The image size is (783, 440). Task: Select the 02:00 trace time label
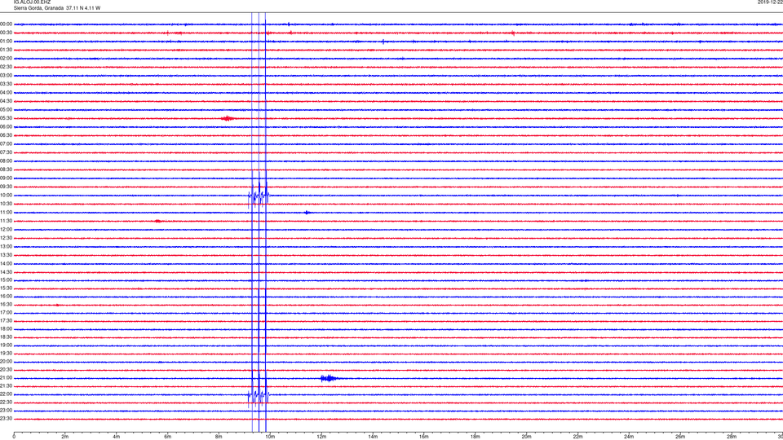pyautogui.click(x=6, y=59)
